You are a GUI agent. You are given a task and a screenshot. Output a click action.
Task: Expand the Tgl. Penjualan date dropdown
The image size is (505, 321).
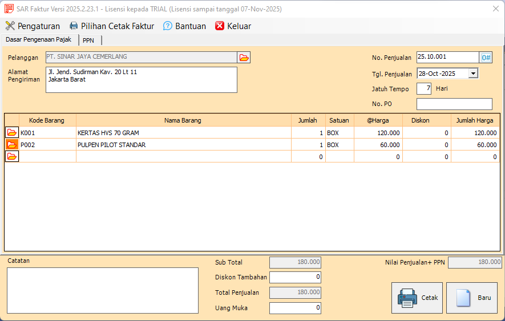[473, 74]
